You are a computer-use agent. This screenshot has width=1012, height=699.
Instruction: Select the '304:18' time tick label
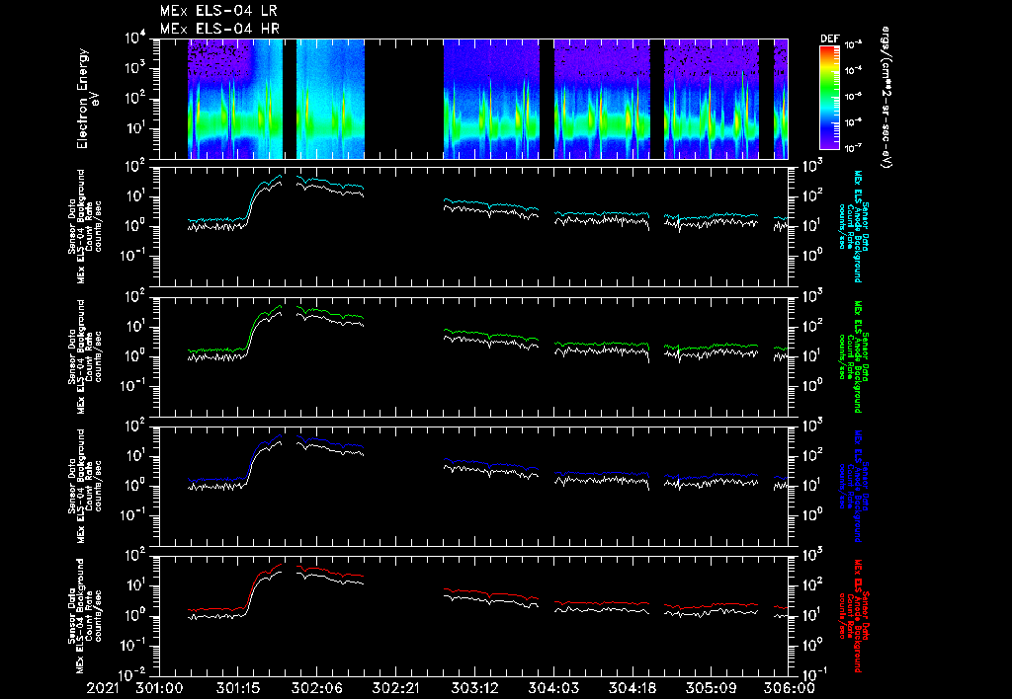pyautogui.click(x=632, y=689)
